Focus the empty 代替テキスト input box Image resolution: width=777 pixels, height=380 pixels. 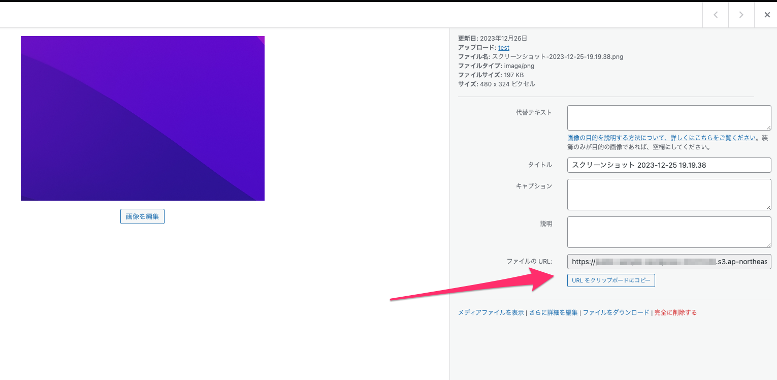pos(668,117)
